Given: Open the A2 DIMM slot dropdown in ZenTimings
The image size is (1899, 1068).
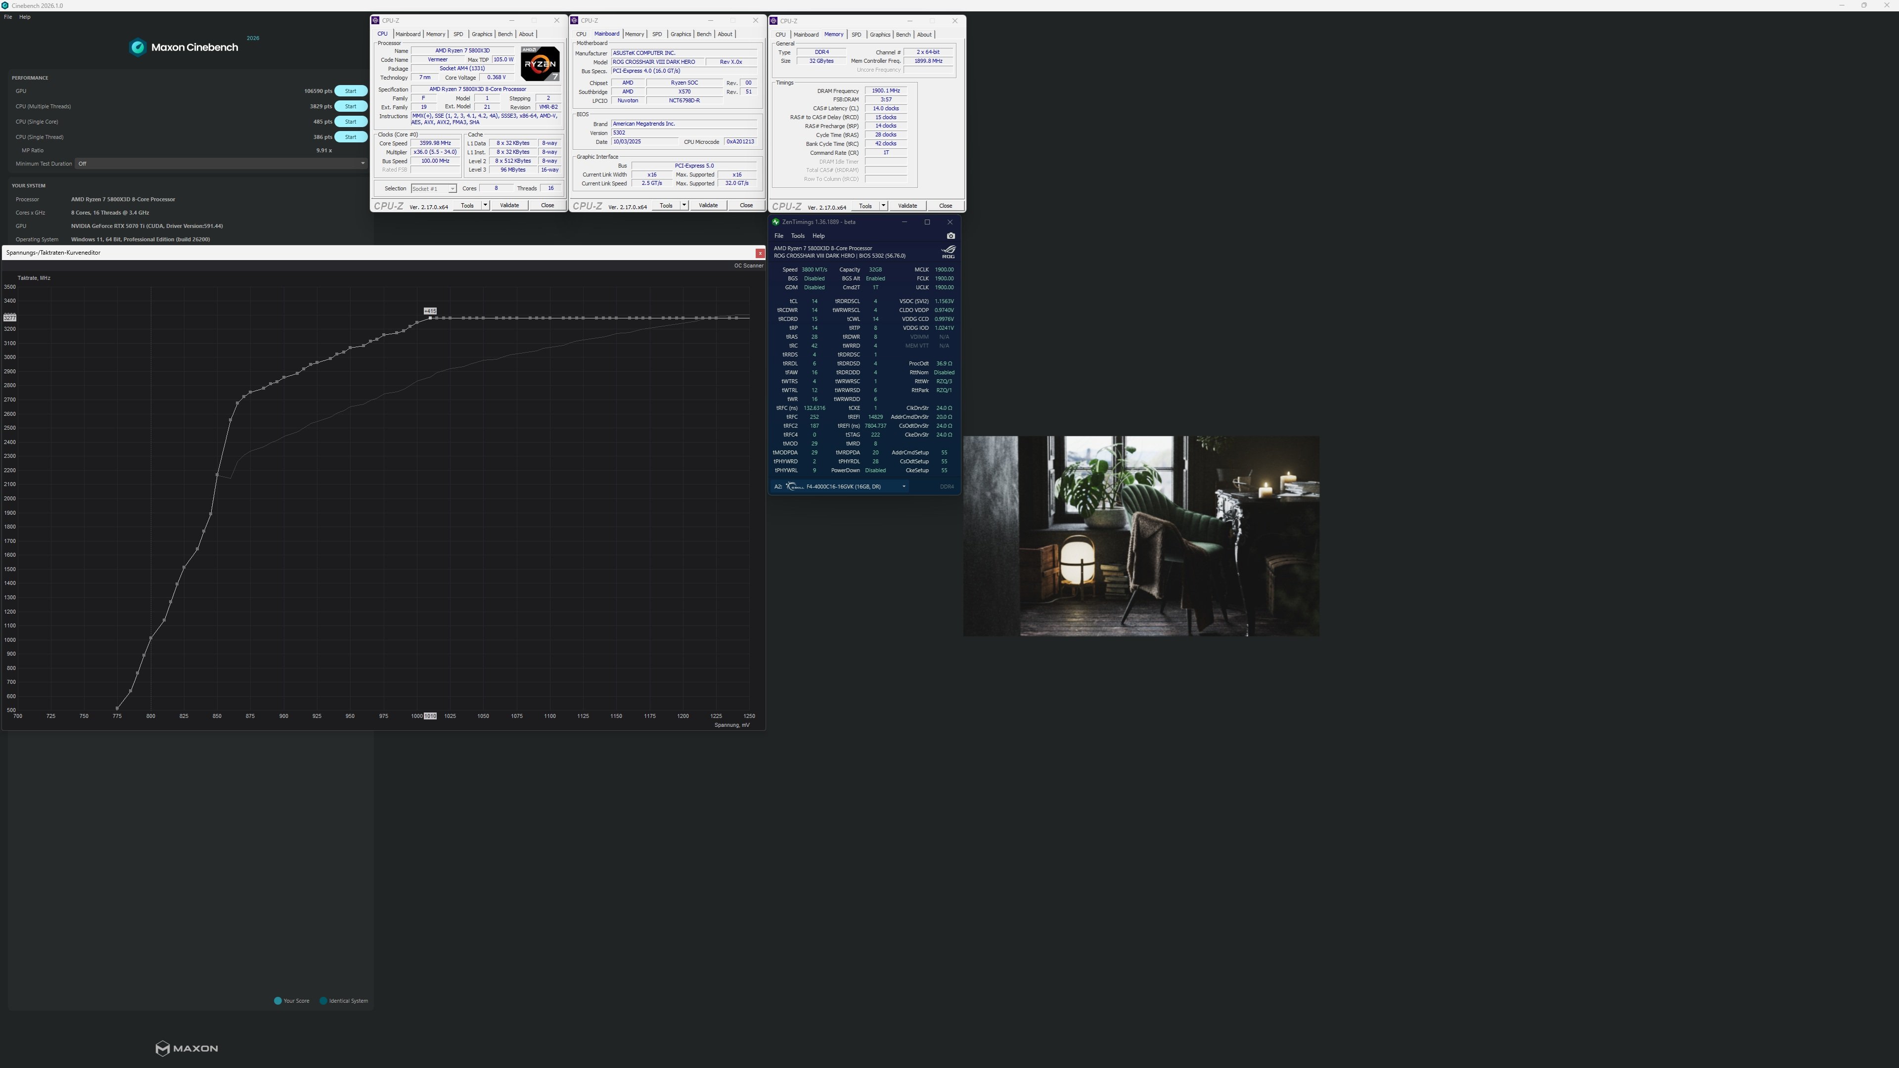Looking at the screenshot, I should (x=904, y=487).
